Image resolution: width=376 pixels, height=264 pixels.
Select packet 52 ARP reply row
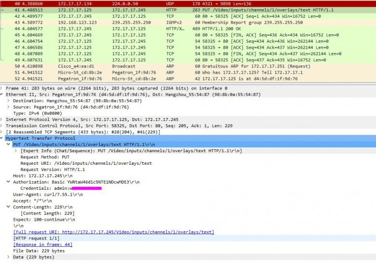pyautogui.click(x=188, y=79)
